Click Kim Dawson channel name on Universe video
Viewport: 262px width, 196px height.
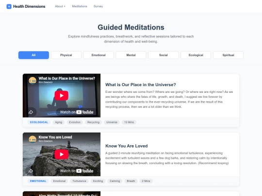[x=46, y=82]
